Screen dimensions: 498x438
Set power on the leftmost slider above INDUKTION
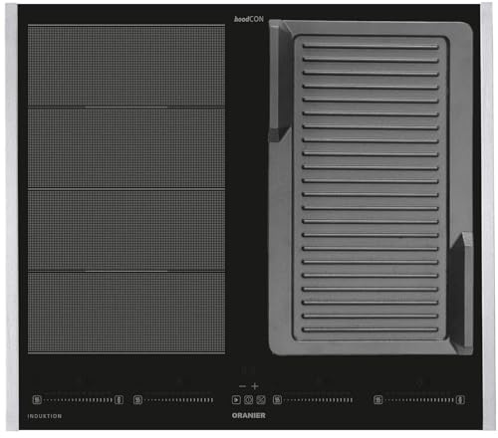point(78,400)
